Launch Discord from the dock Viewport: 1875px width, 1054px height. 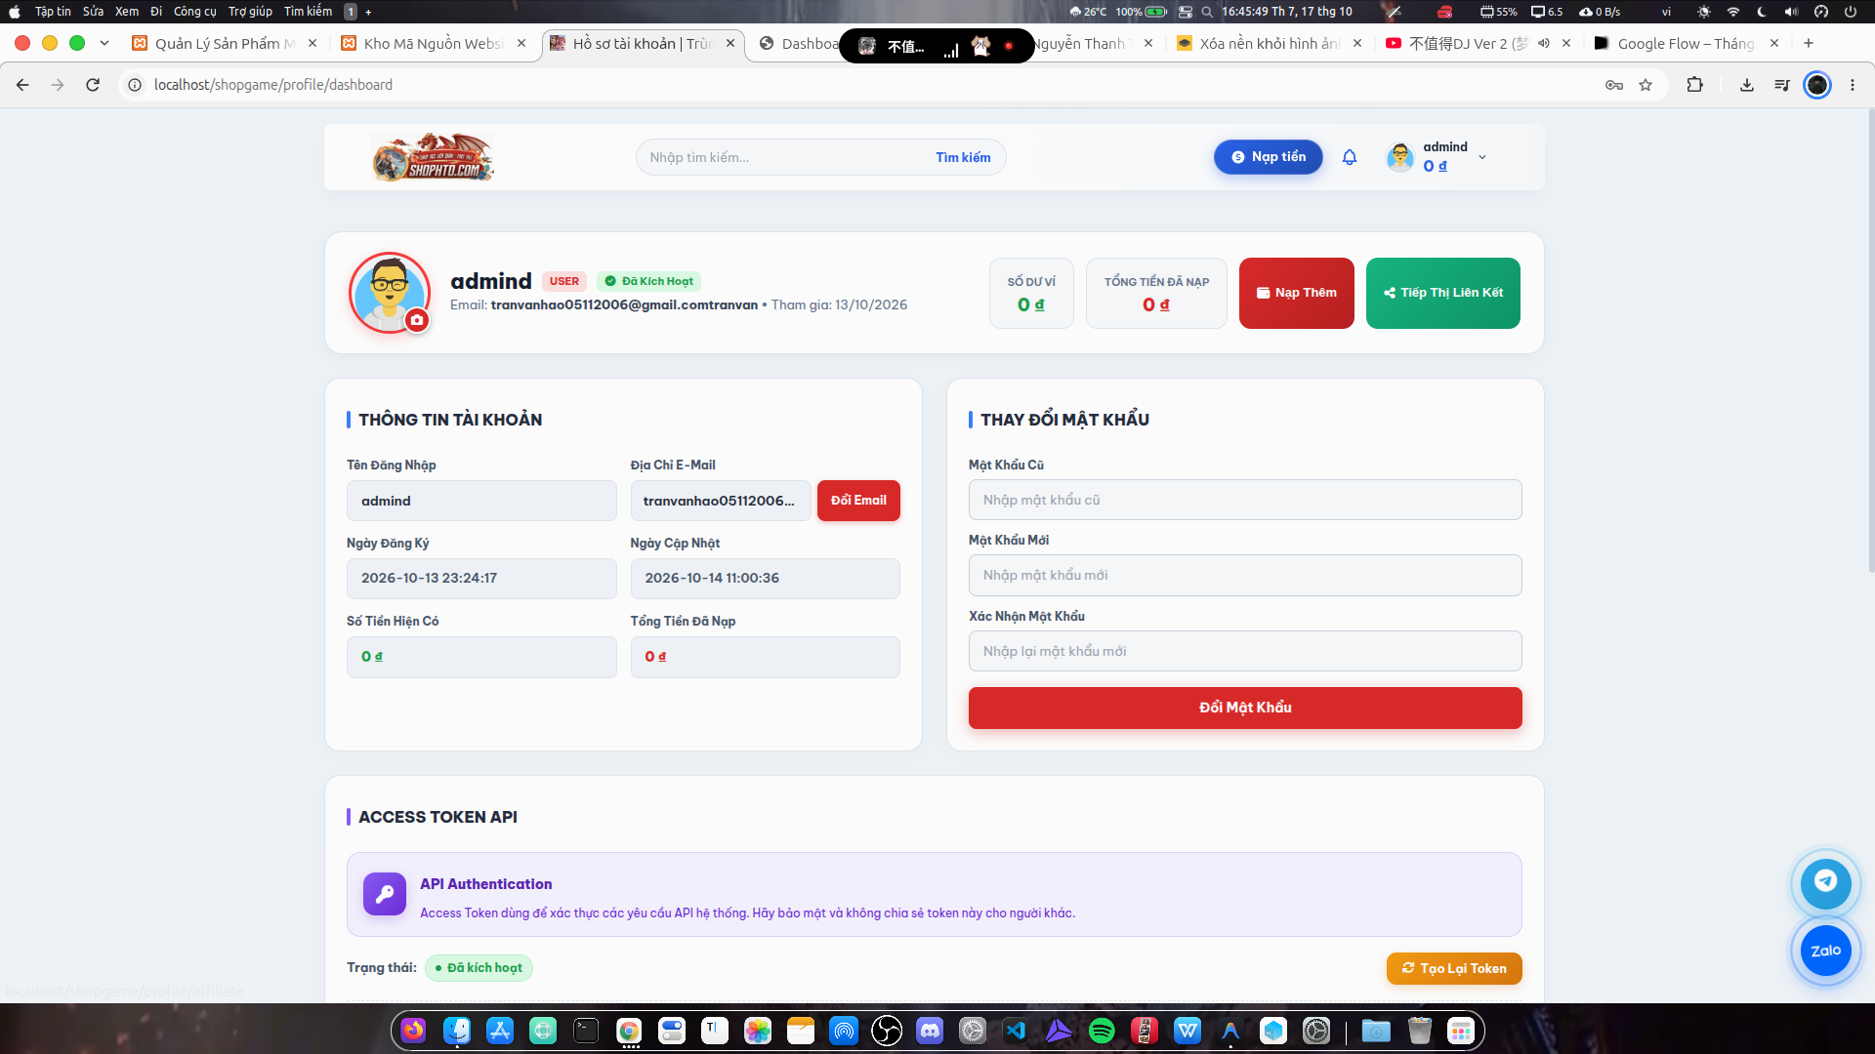930,1031
